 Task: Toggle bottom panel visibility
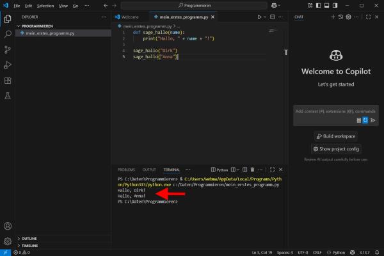pos(326,5)
